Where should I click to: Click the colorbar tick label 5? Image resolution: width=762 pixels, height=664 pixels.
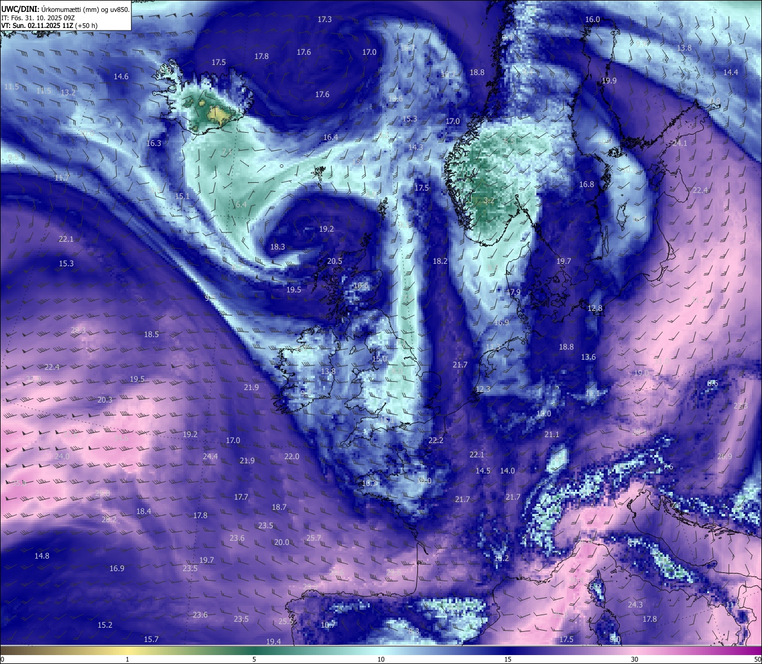(x=254, y=659)
